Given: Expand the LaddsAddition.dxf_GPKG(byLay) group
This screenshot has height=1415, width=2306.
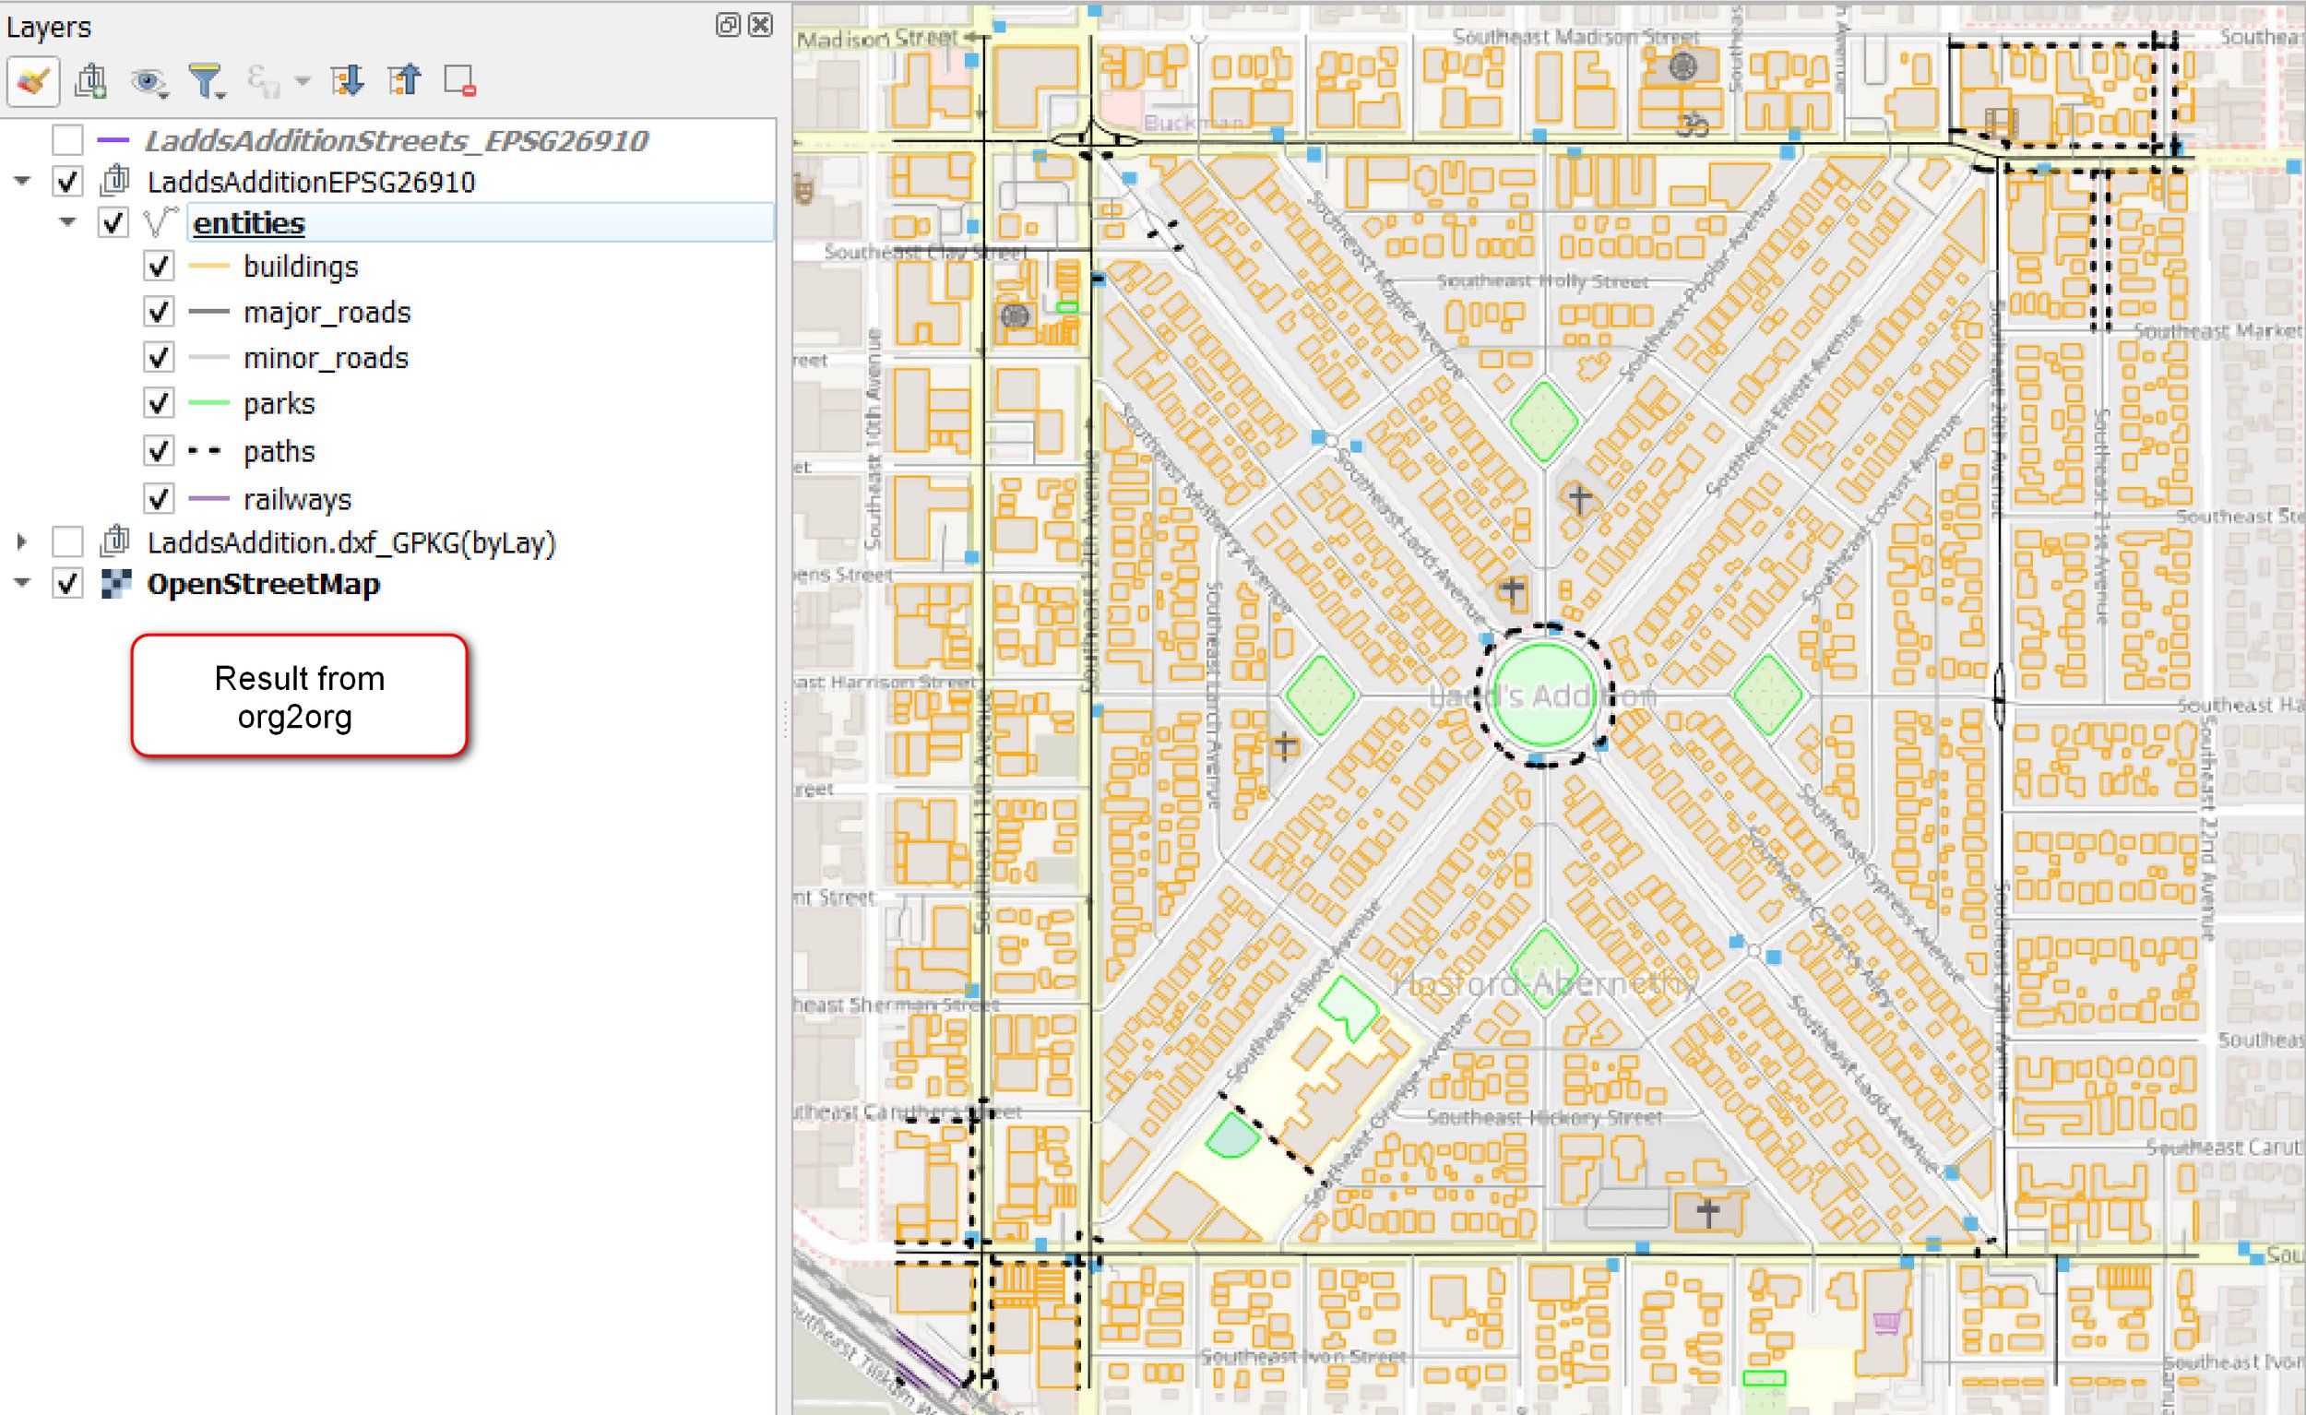Looking at the screenshot, I should 20,541.
